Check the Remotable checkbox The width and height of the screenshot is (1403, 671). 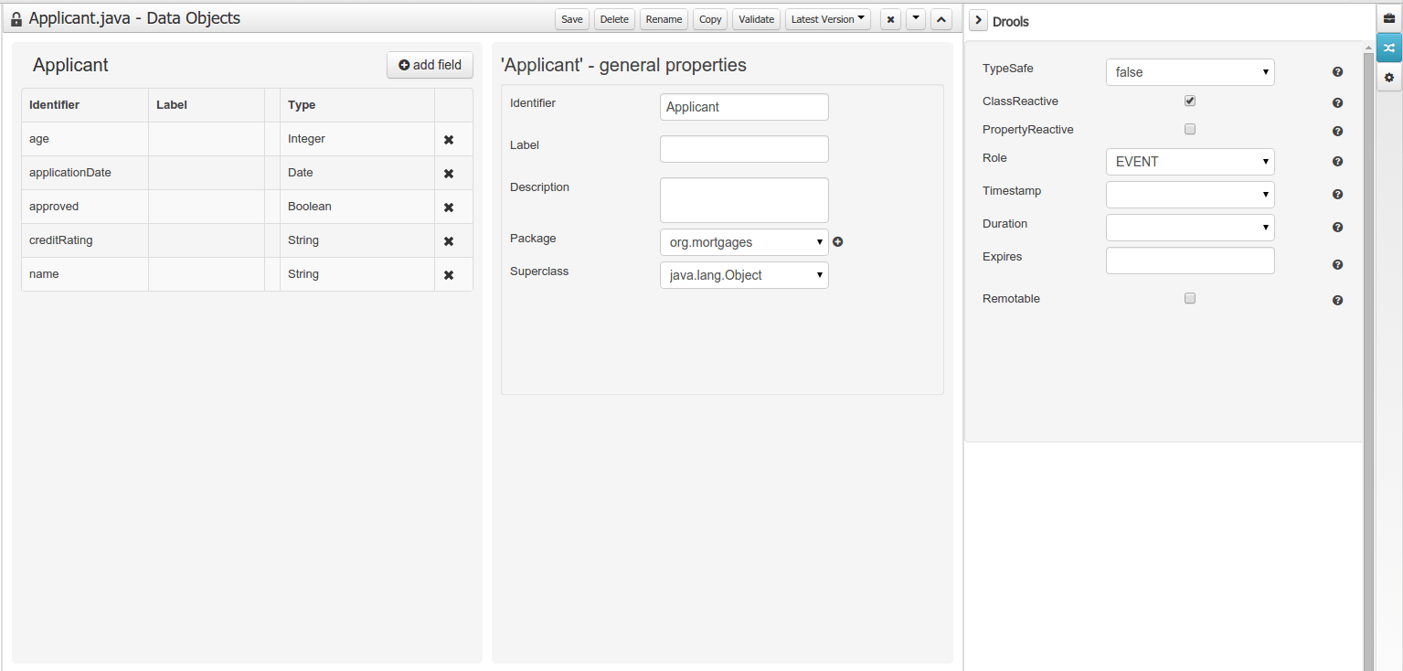[1189, 298]
